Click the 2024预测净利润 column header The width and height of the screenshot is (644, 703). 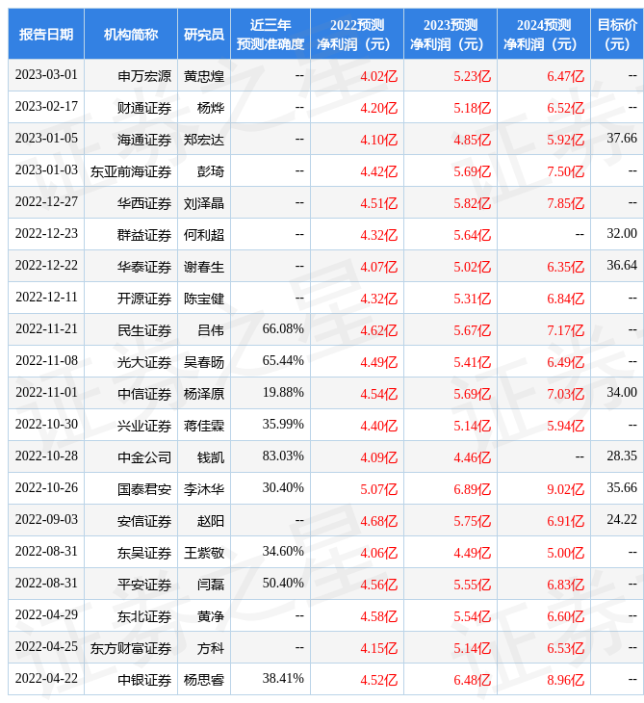coord(544,34)
